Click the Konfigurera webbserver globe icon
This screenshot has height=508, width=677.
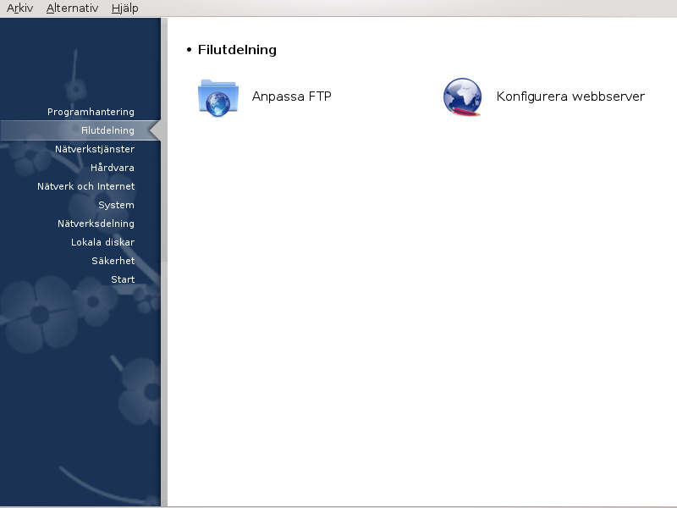[462, 97]
